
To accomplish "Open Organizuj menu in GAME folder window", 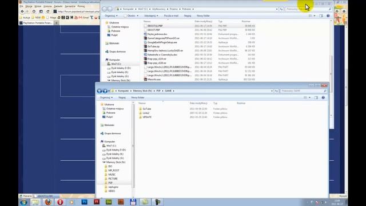I will click(106, 97).
